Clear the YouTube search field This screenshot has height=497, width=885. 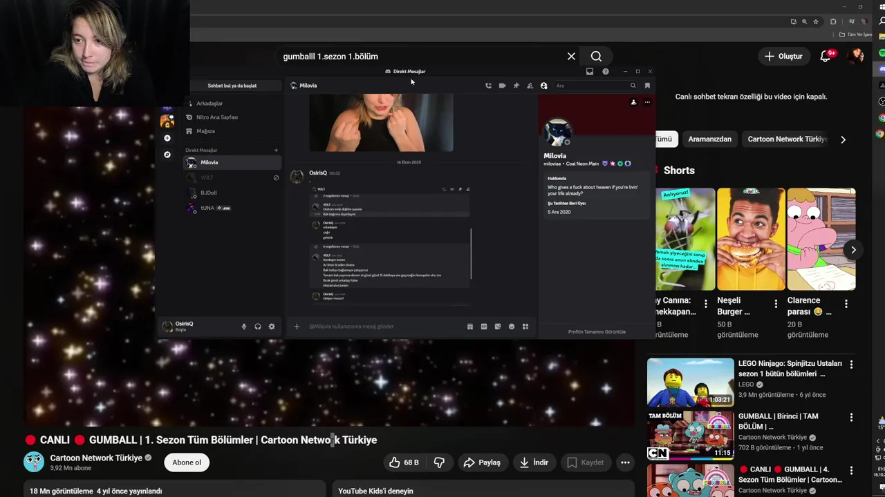coord(571,57)
